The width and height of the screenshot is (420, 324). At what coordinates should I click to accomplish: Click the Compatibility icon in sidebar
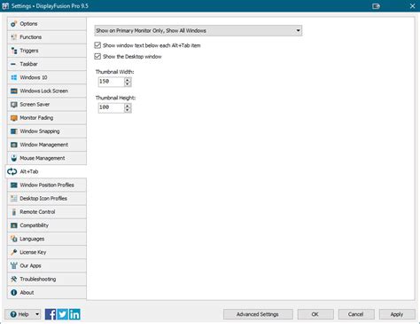(x=13, y=225)
